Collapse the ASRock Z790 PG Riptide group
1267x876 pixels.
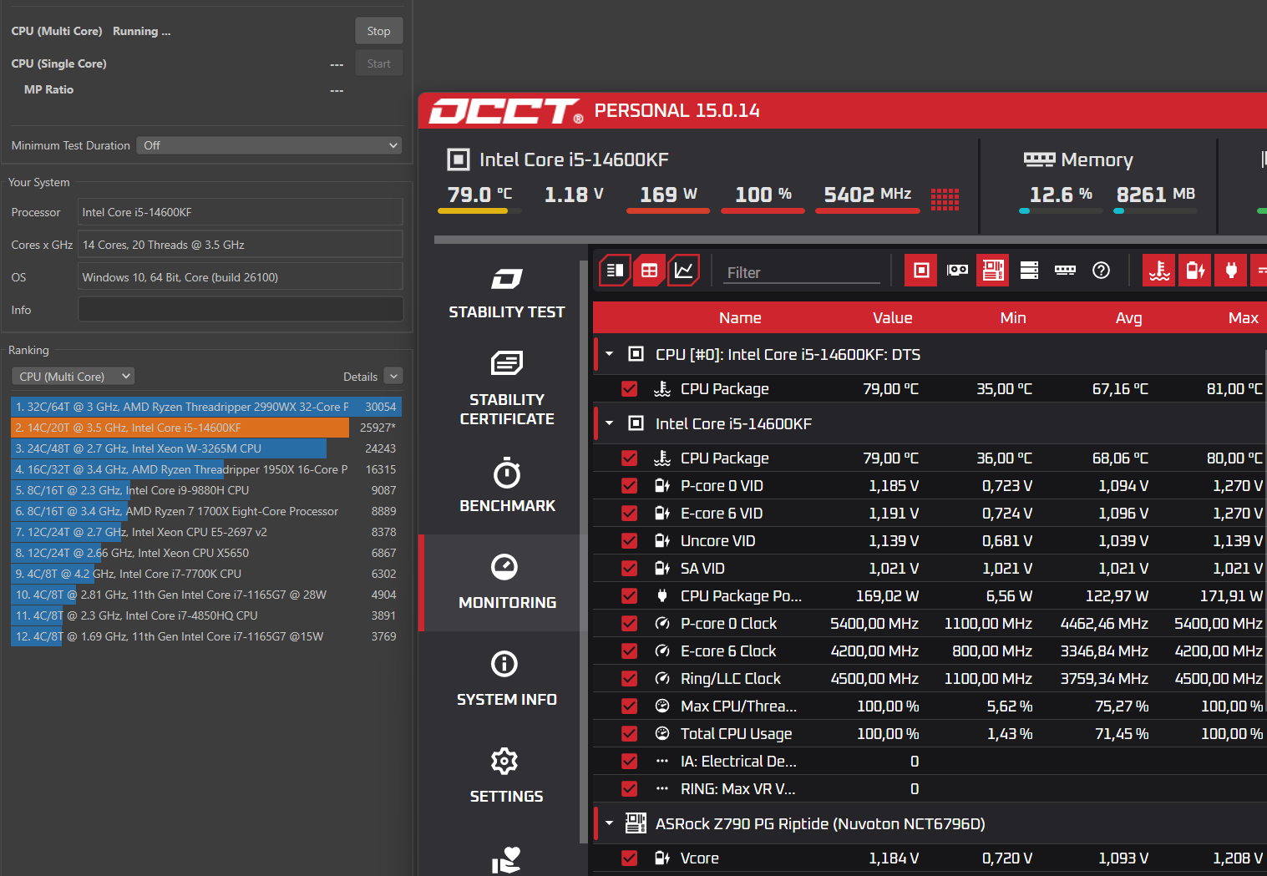pos(610,824)
